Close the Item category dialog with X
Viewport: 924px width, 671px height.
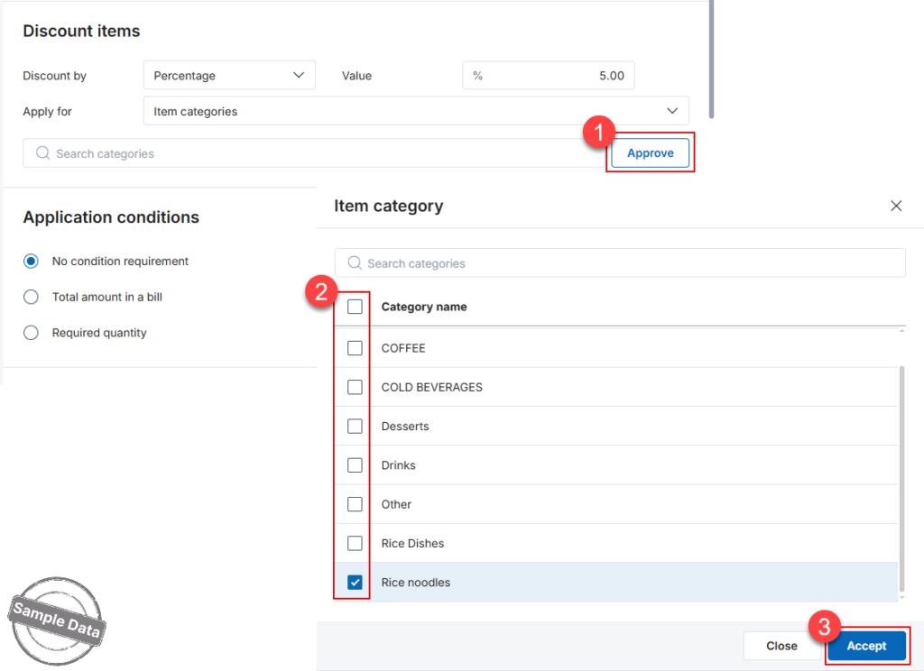pyautogui.click(x=896, y=206)
